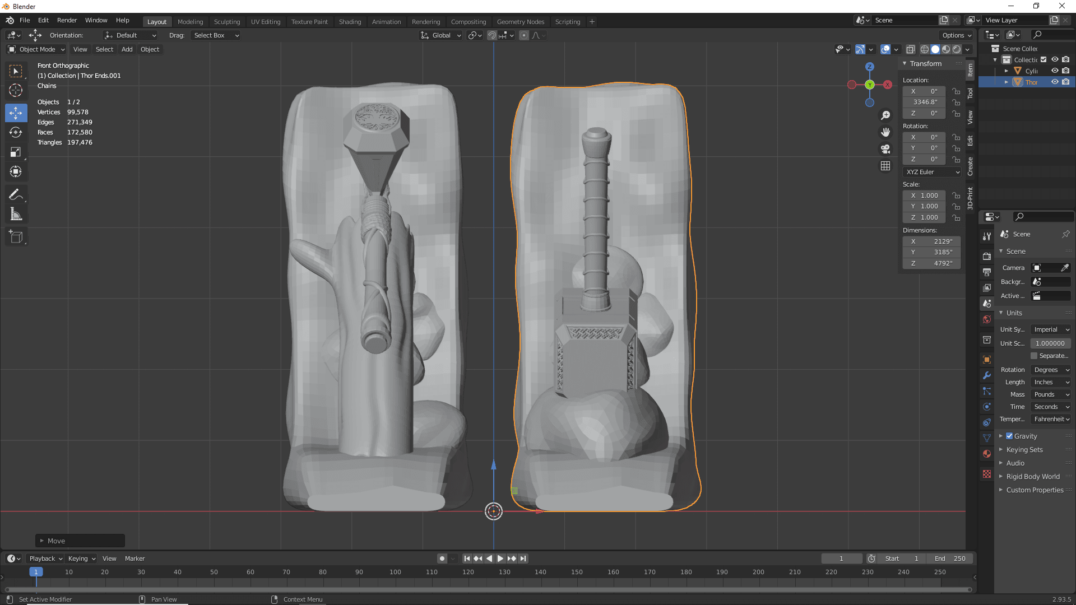Screen dimensions: 1076x605
Task: Pick camera with eyedropper icon
Action: tap(1064, 268)
